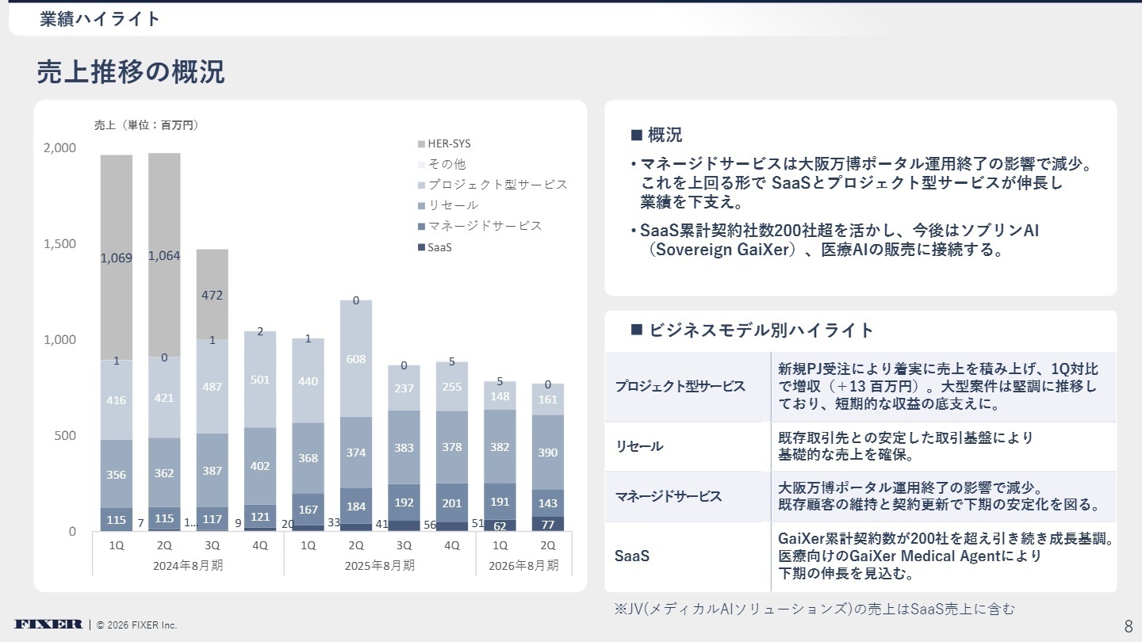Viewport: 1142px width, 642px height.
Task: Click the 390 resale bar value
Action: click(548, 453)
